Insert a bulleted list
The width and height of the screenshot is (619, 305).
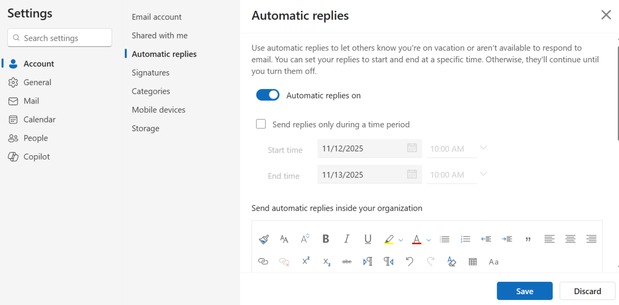click(444, 239)
